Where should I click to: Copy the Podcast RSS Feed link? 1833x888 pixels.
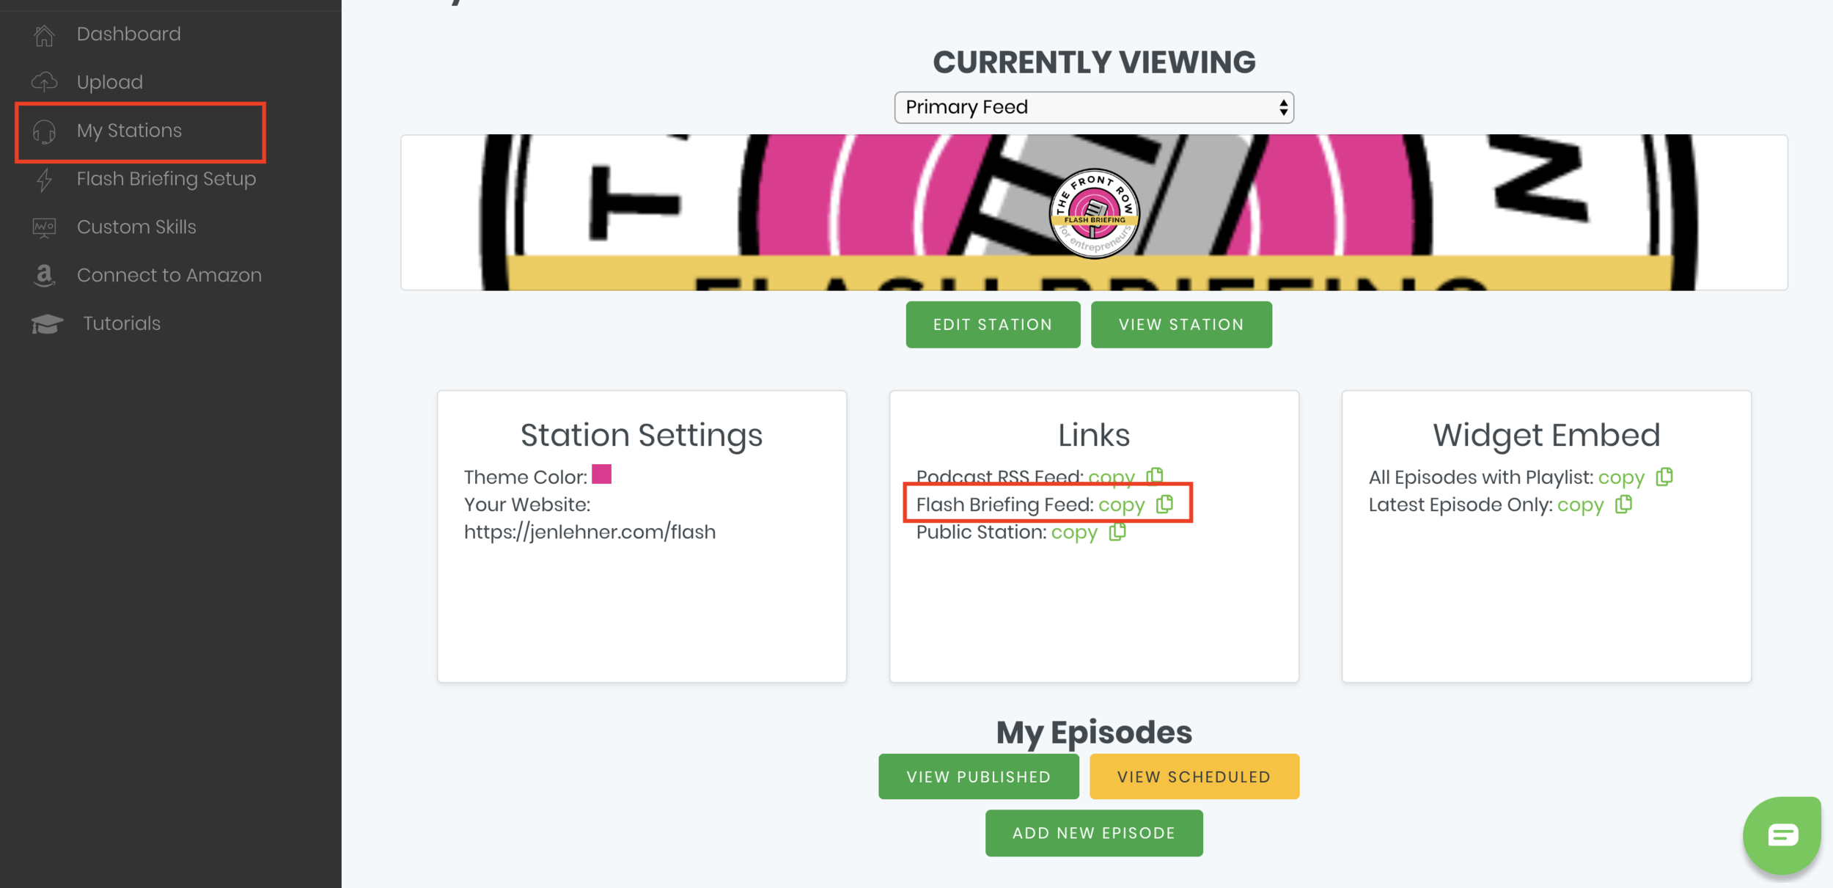coord(1112,477)
